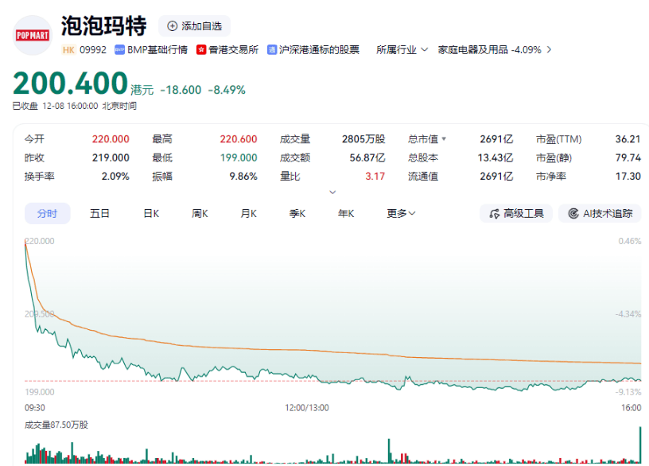The height and width of the screenshot is (466, 649).
Task: Click the compass icon on AI技术追踪
Action: 571,213
